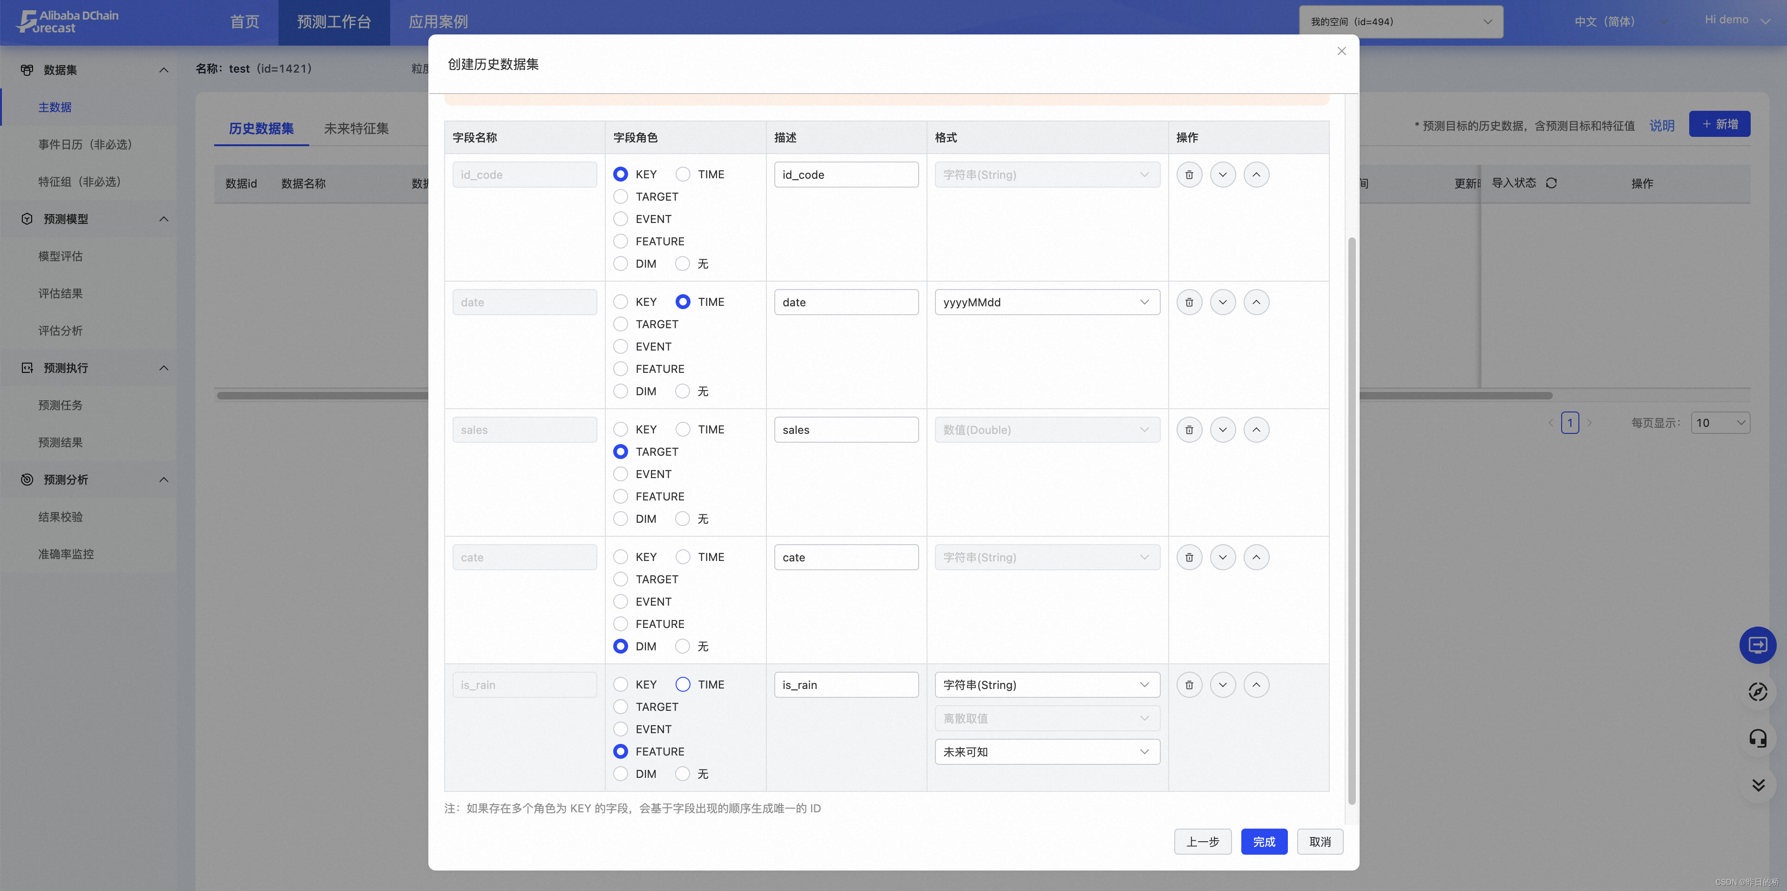
Task: Open the 说明 link
Action: (1661, 126)
